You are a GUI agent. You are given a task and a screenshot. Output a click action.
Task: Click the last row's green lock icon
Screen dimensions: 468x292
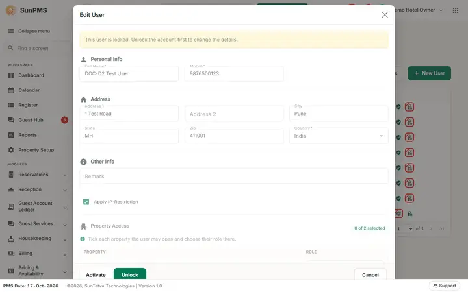point(409,213)
